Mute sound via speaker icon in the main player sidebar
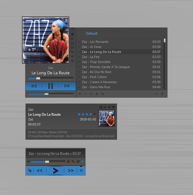The width and height of the screenshot is (193, 195). (x=72, y=57)
